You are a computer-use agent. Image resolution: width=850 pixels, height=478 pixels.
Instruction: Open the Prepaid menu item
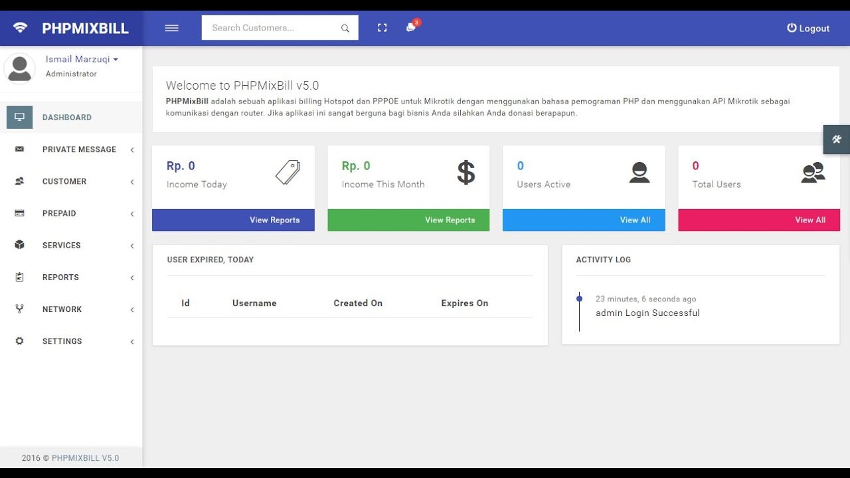coord(71,213)
